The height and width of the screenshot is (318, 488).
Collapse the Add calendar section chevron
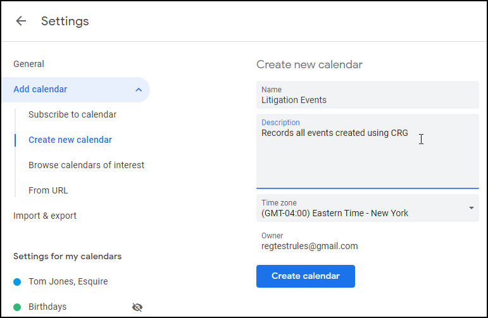coord(139,90)
